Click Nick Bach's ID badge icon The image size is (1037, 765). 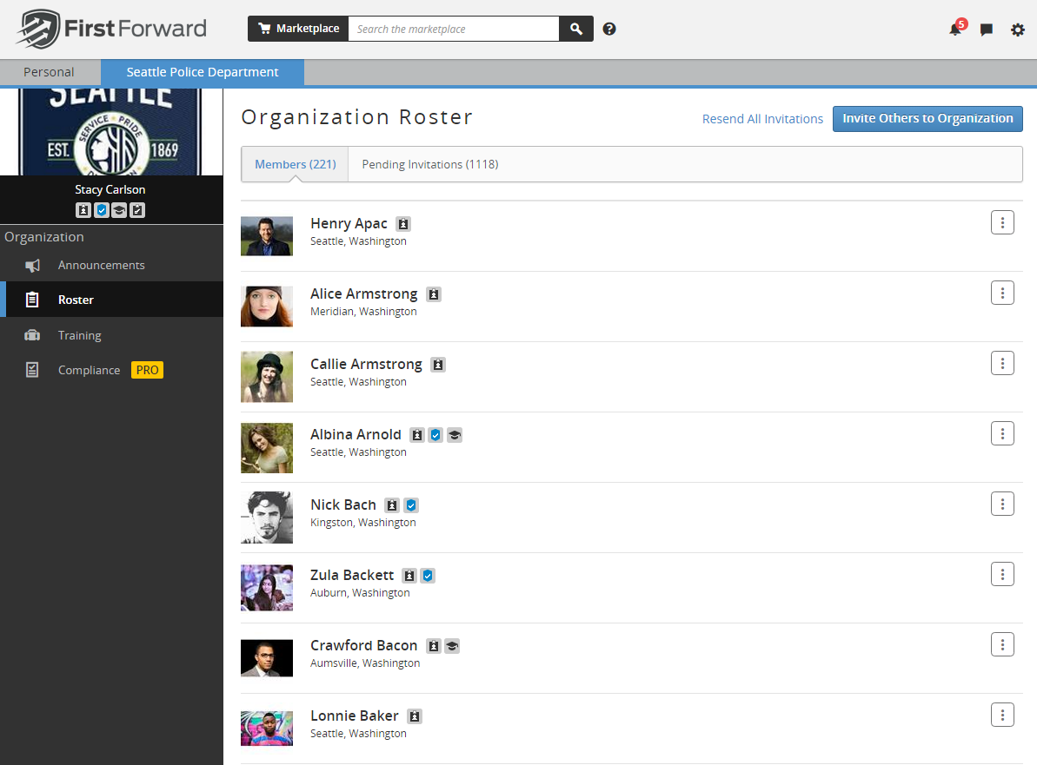pos(392,505)
